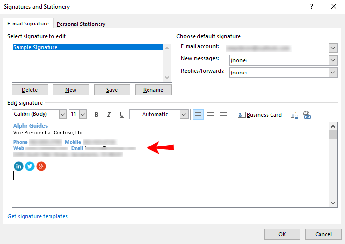Open New messages signature dropdown
The width and height of the screenshot is (345, 244).
tap(333, 60)
